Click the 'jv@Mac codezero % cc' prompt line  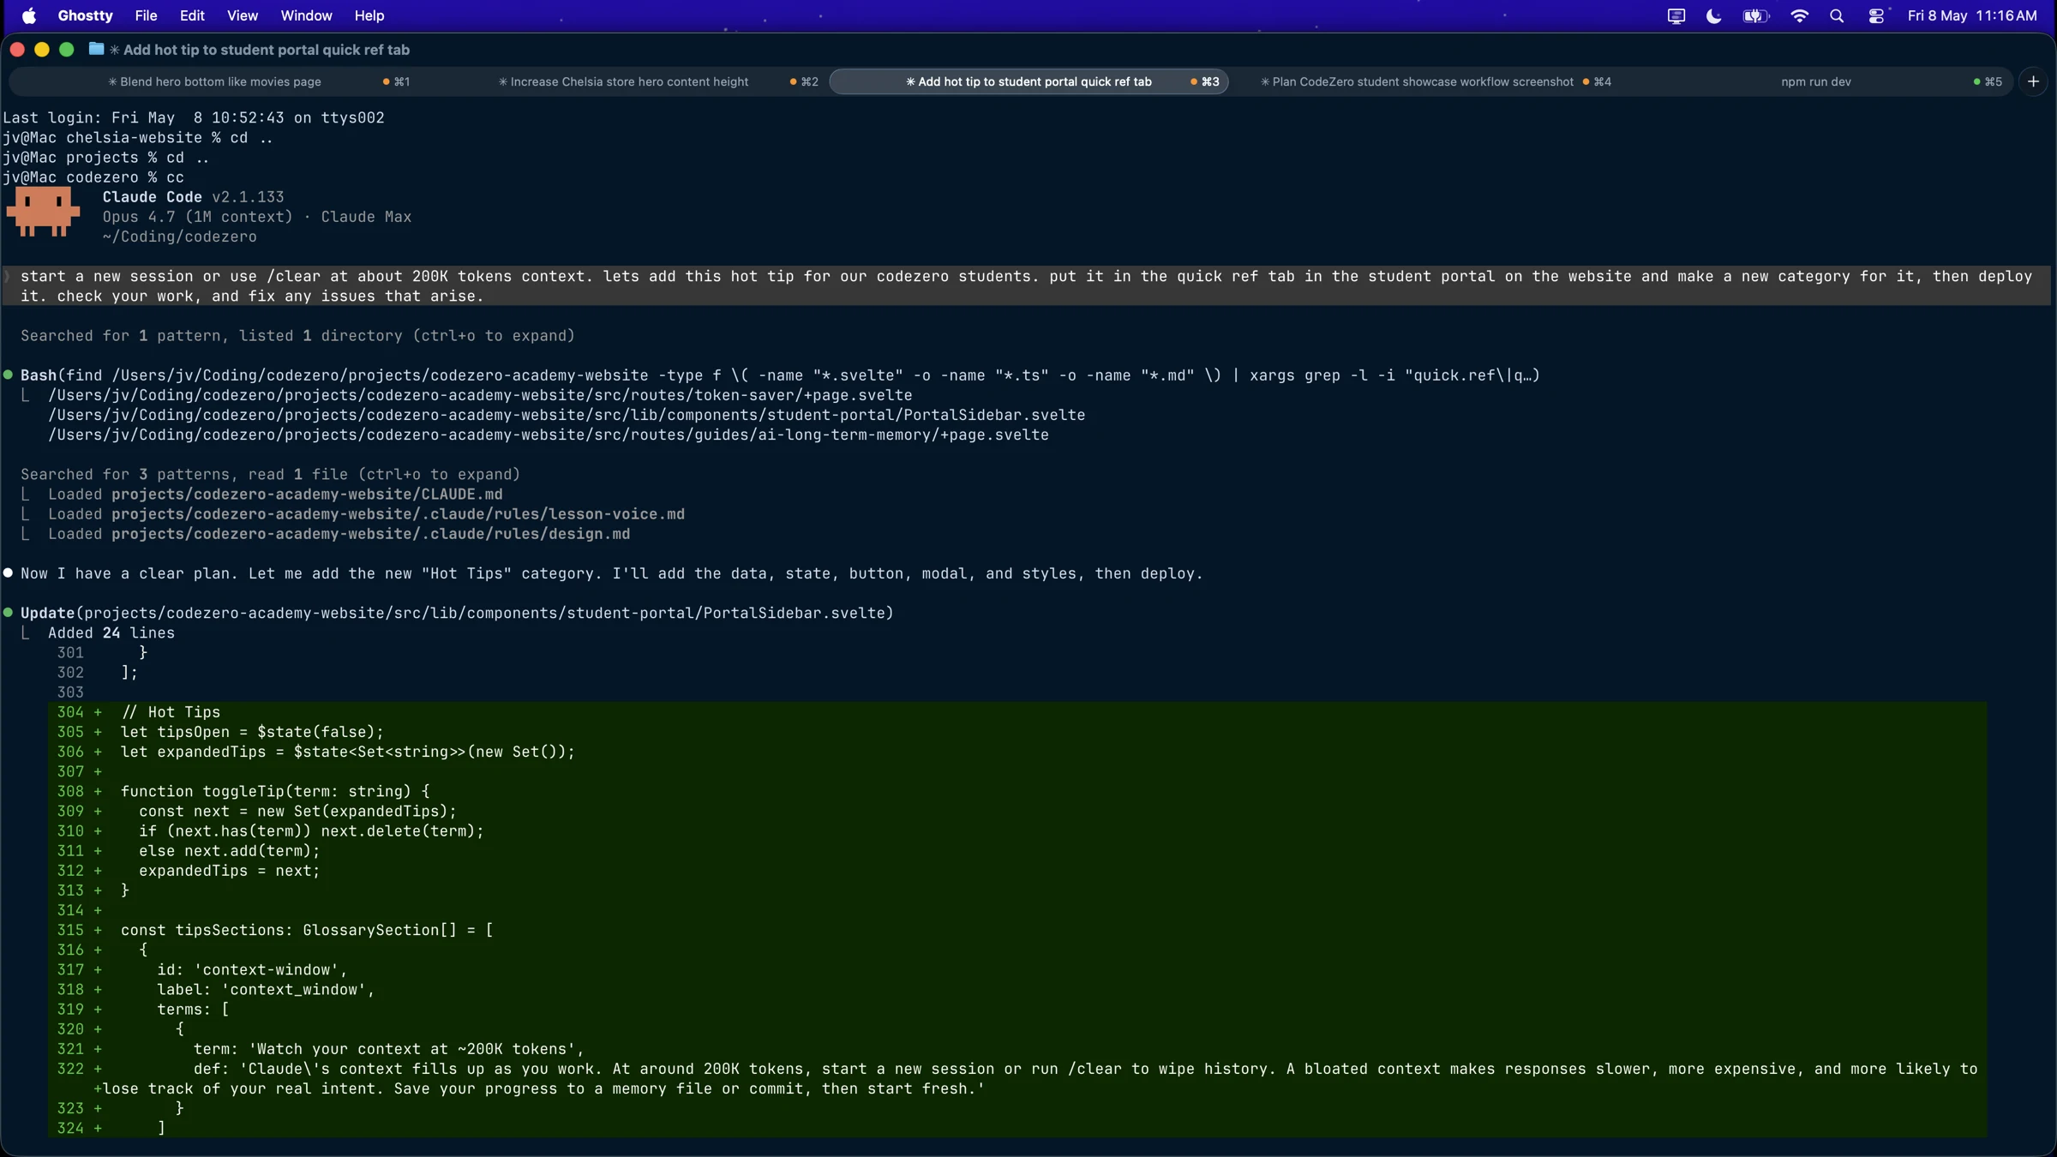tap(93, 177)
